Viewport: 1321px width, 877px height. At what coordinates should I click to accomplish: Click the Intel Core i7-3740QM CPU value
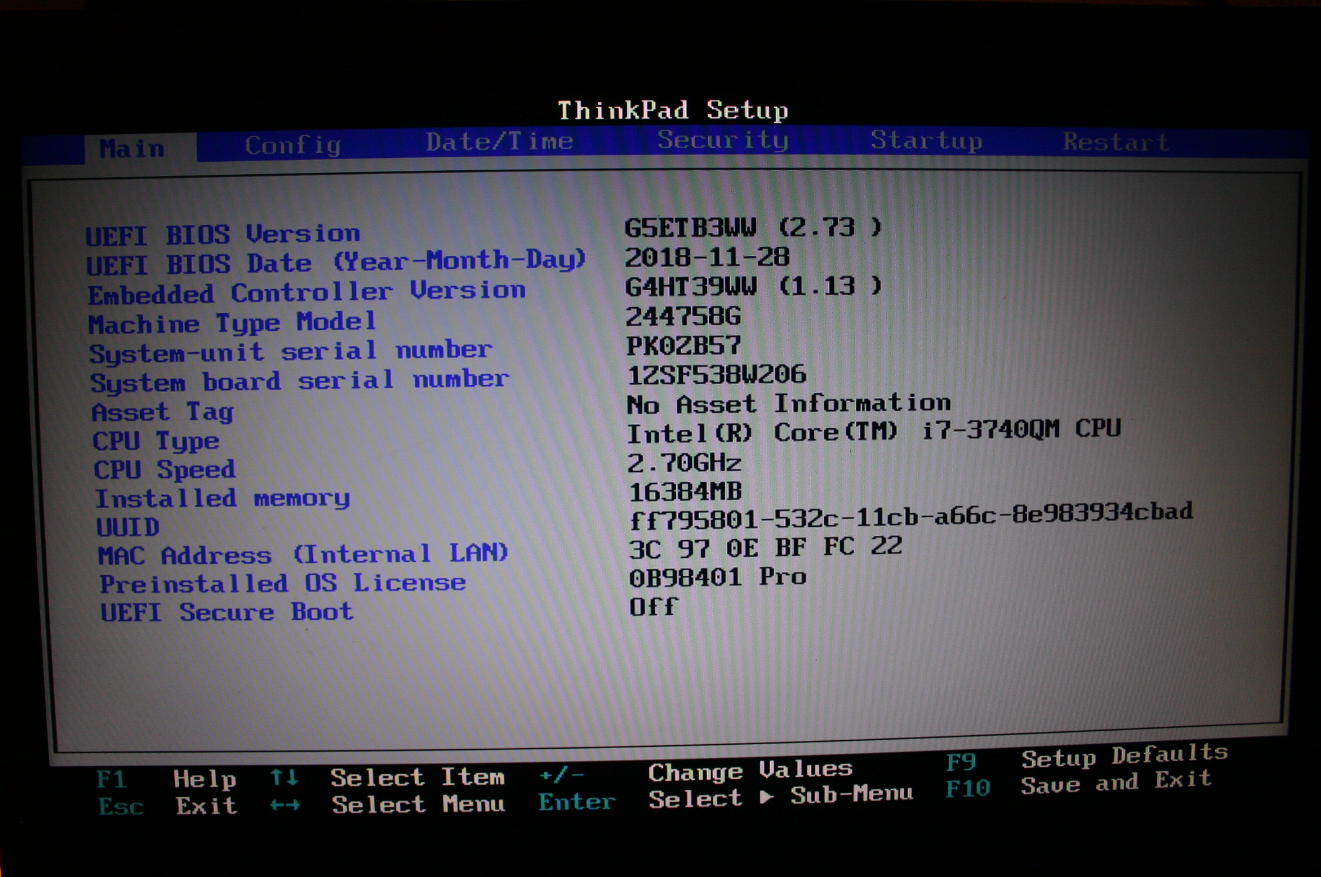pos(874,431)
